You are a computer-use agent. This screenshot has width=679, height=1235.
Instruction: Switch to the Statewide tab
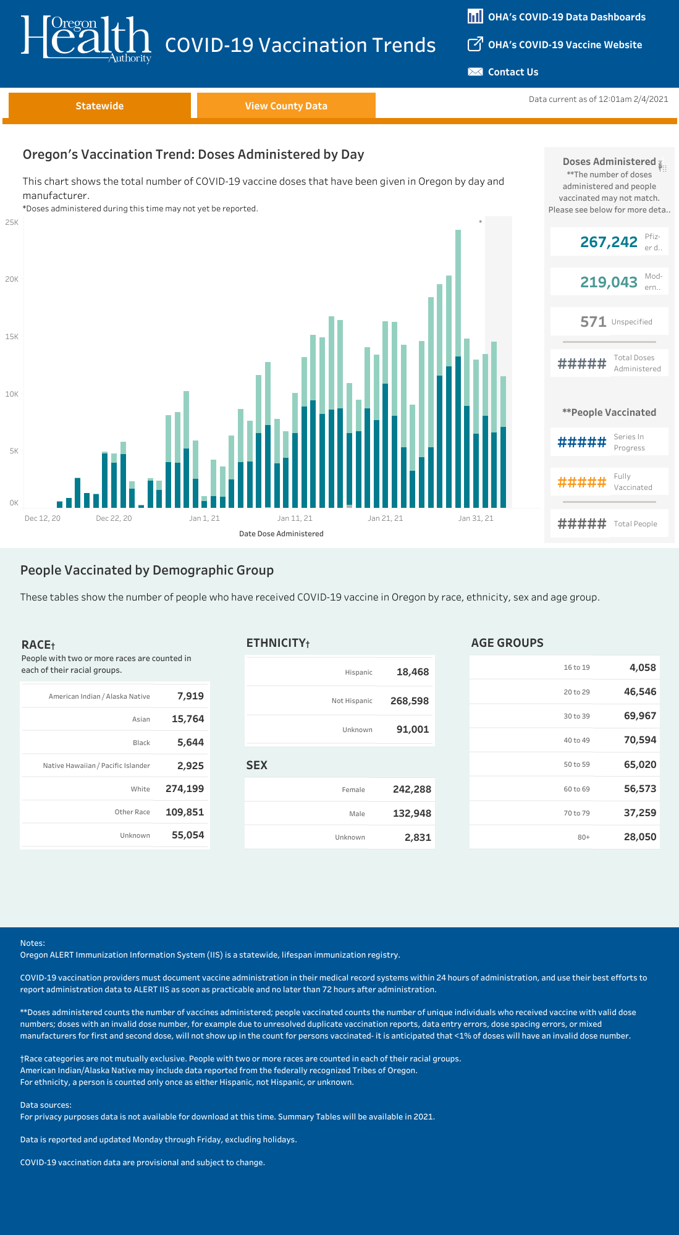pos(99,106)
